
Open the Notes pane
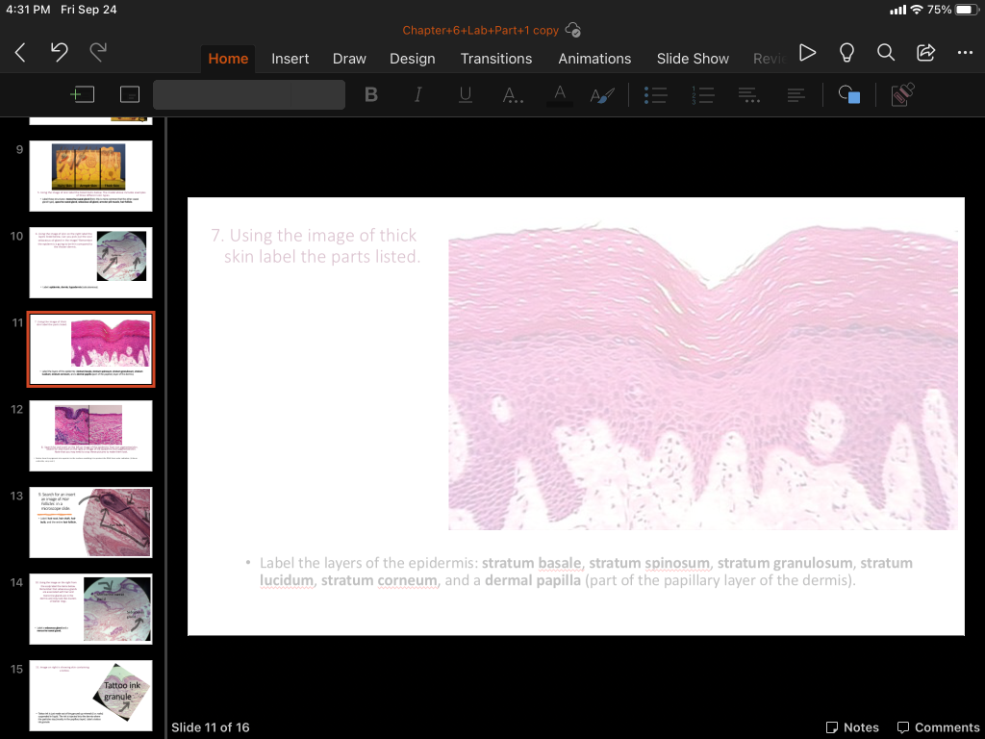(852, 727)
